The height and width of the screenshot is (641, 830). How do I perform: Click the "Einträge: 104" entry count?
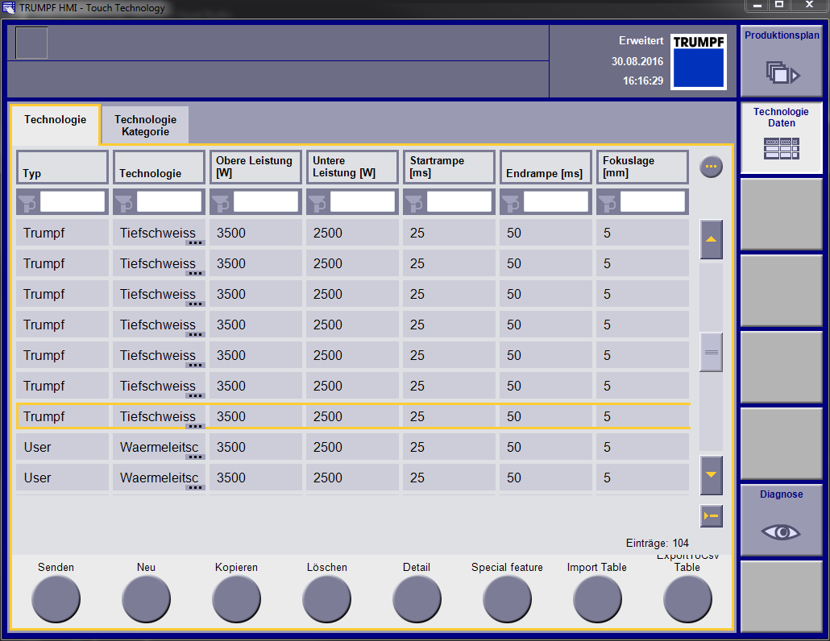click(x=658, y=543)
